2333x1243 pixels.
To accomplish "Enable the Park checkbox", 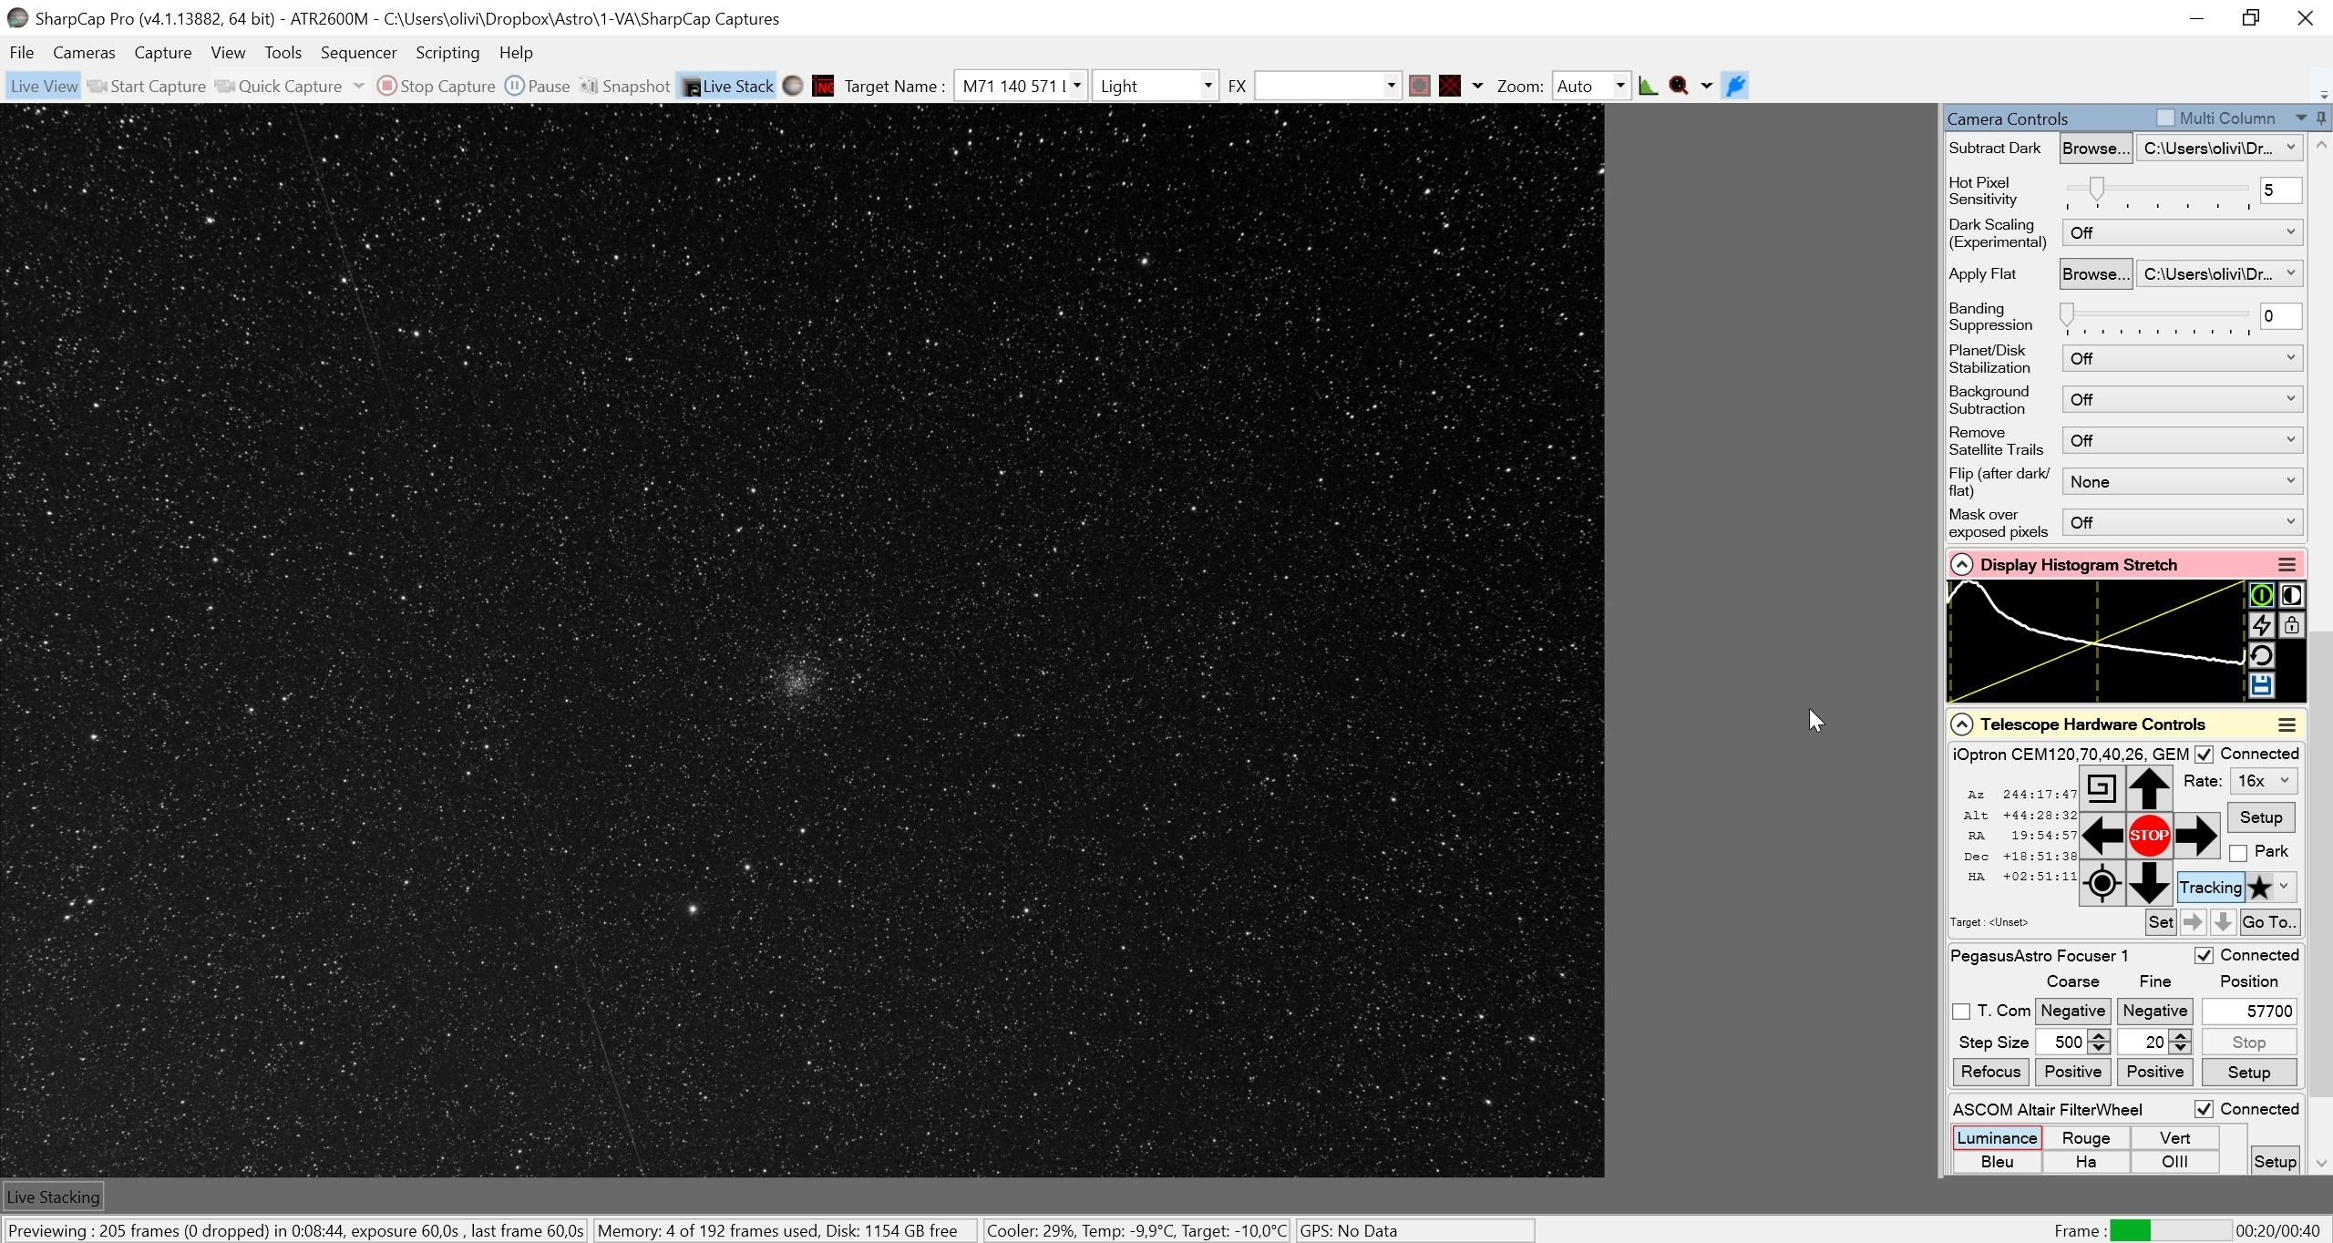I will click(2237, 852).
